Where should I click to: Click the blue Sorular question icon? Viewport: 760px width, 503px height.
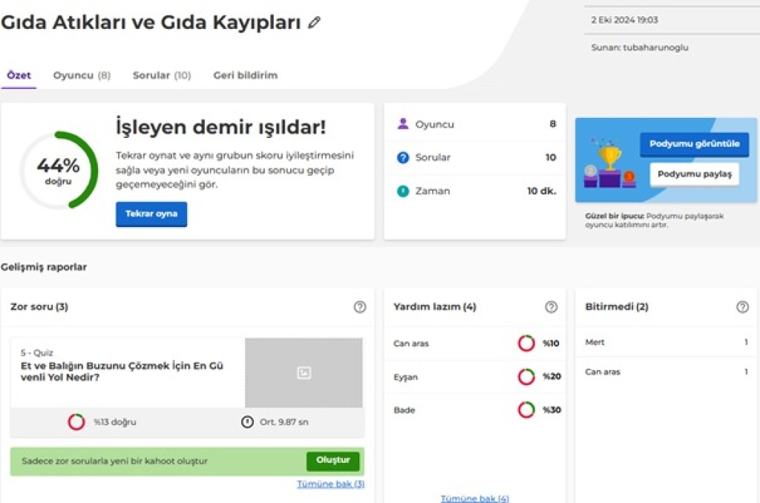tap(403, 157)
